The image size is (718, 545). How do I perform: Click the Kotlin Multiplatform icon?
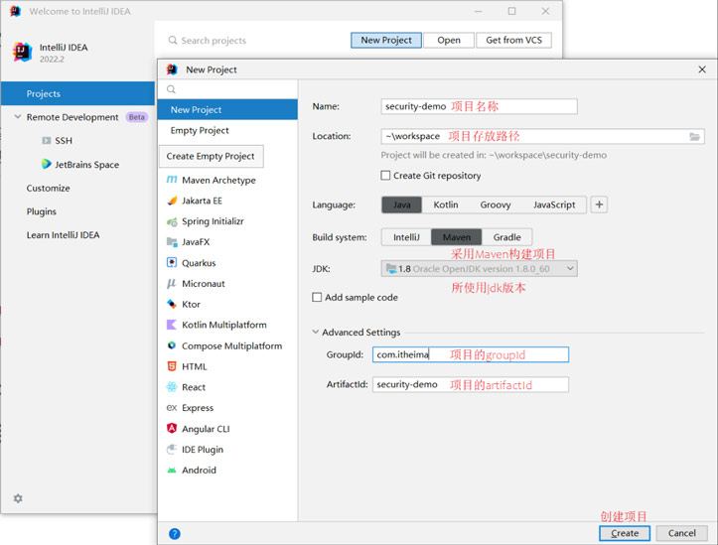tap(172, 325)
